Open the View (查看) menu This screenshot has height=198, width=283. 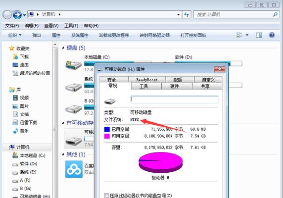point(51,26)
